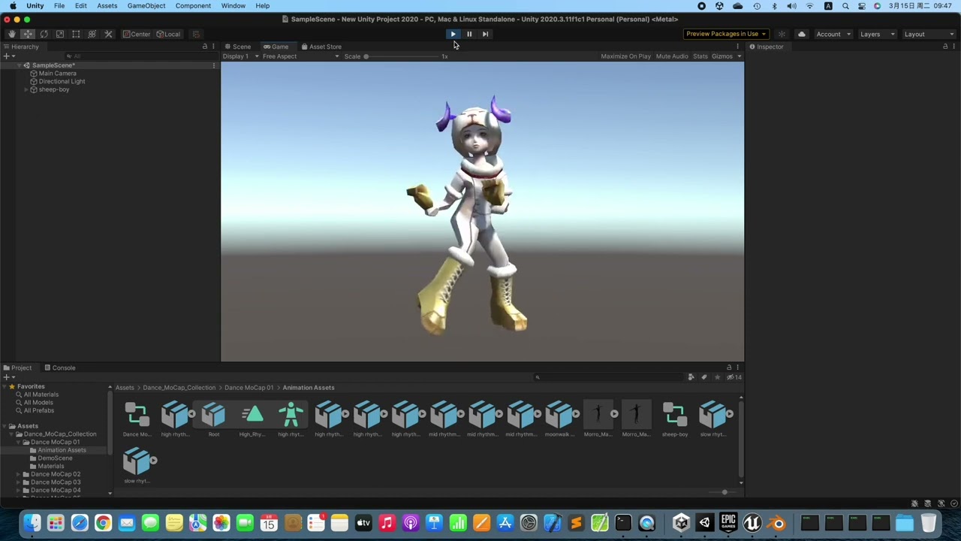Click Hierarchy create plus button

(8, 56)
